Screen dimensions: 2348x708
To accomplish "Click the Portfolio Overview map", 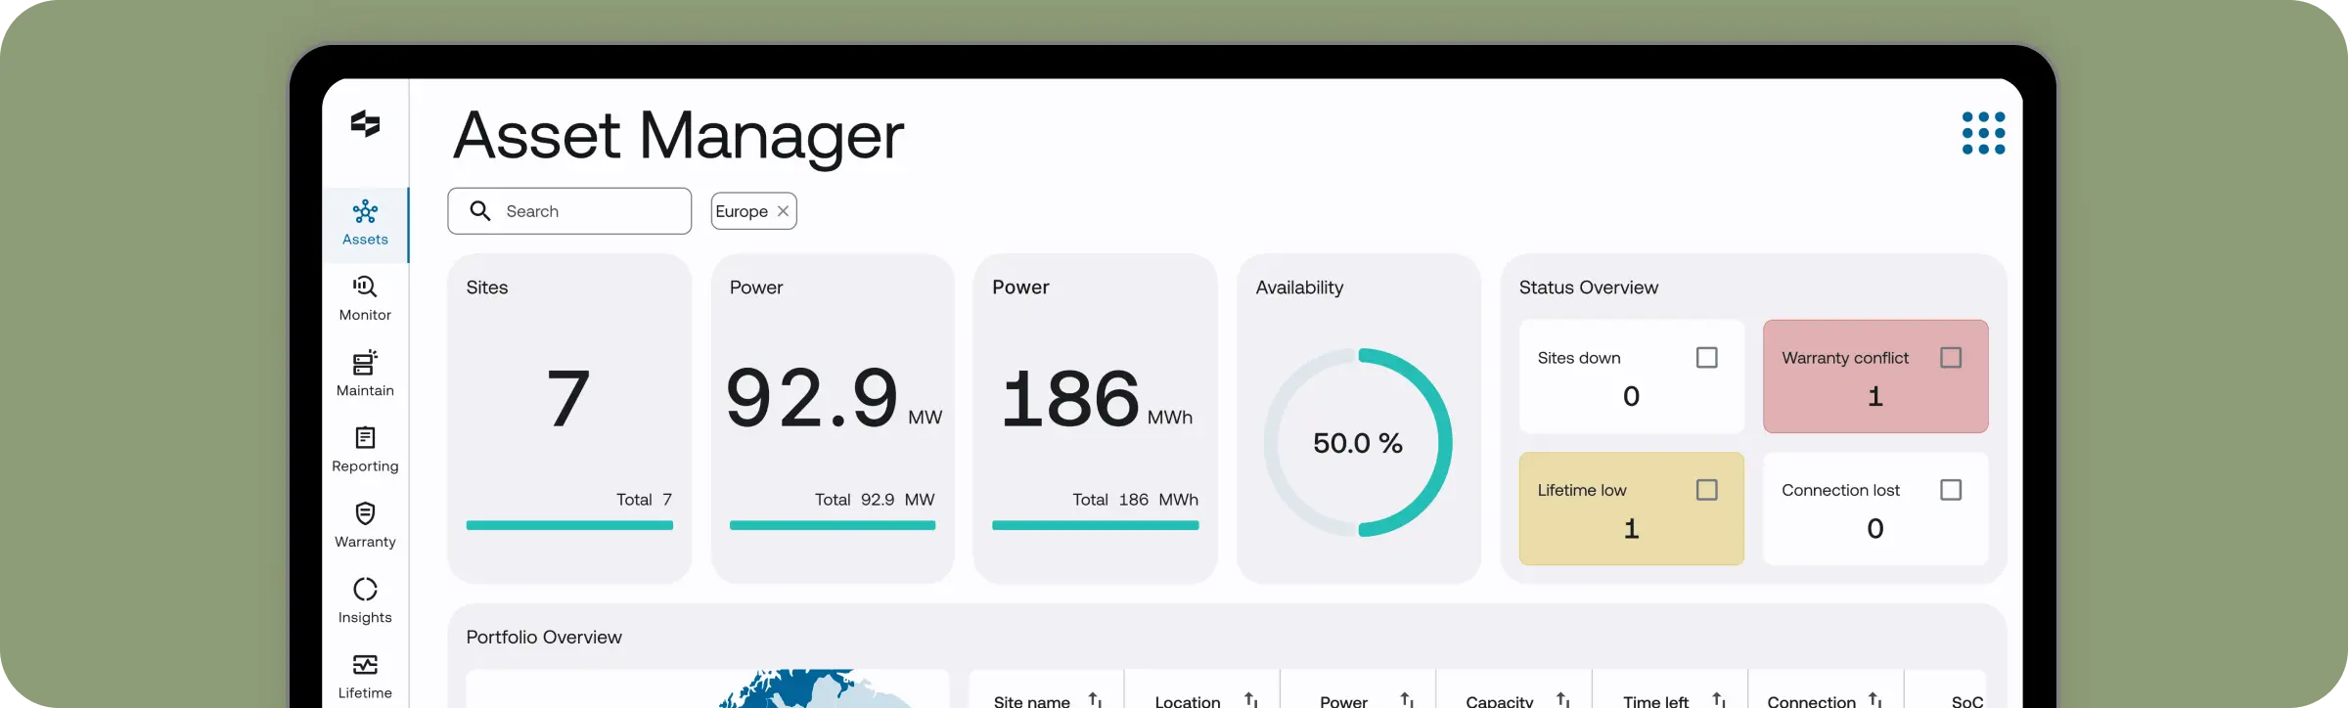I will pyautogui.click(x=707, y=688).
